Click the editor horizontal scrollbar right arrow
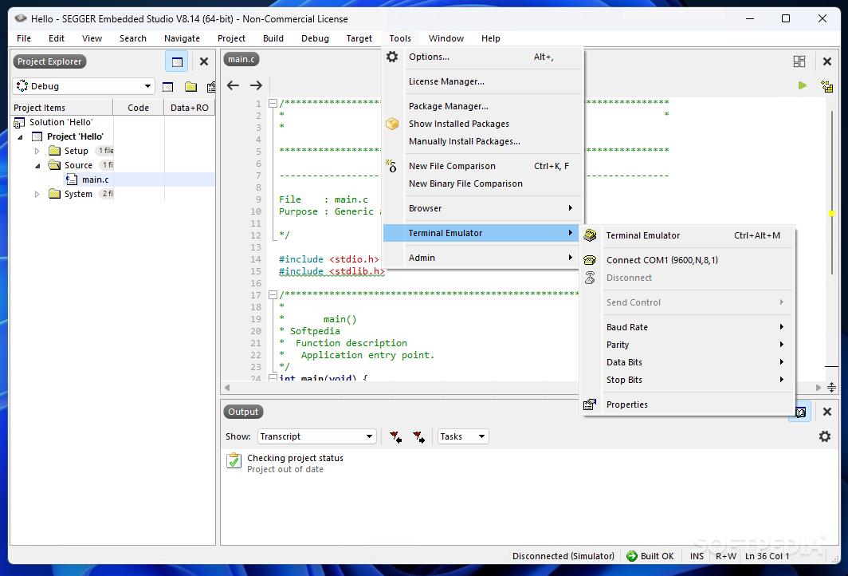The image size is (848, 576). point(819,387)
